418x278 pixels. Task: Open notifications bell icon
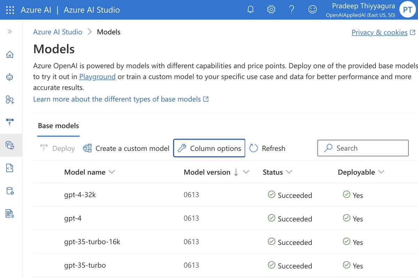coord(250,10)
